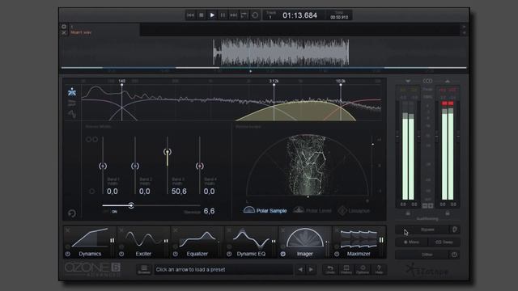Click the add track icon at top left

click(64, 27)
